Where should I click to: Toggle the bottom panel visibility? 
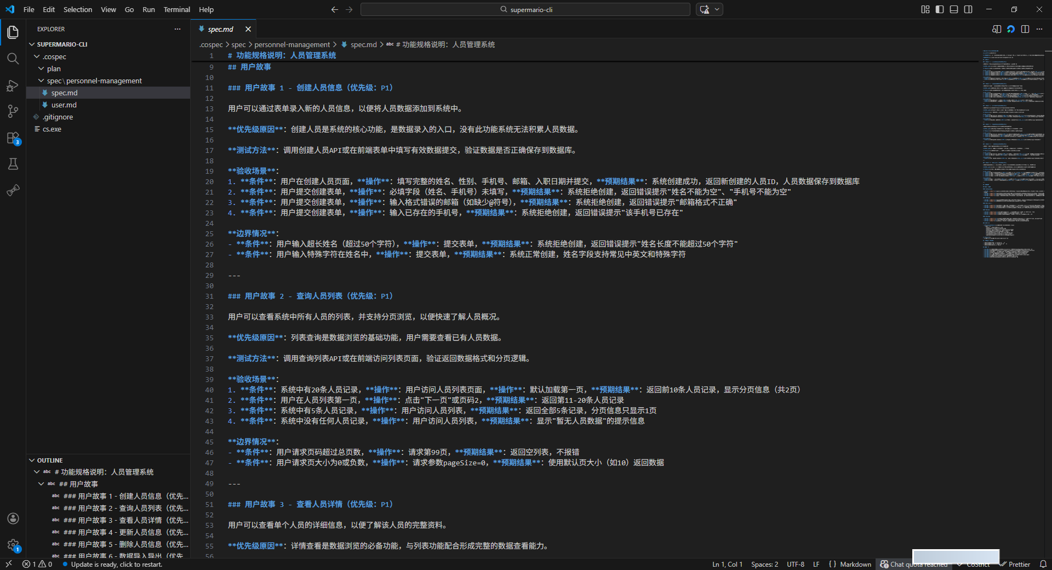tap(954, 9)
